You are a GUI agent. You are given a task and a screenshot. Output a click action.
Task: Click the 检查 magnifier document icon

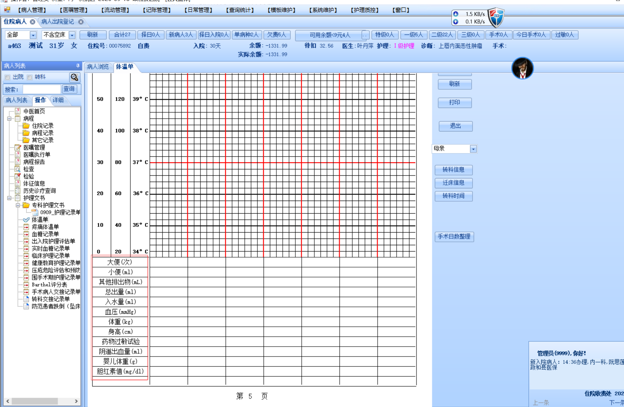pos(18,169)
